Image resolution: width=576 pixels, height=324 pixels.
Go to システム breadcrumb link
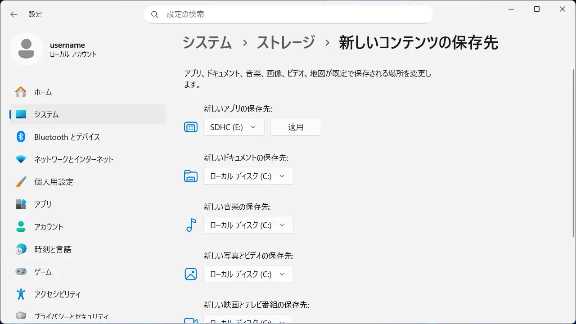pos(207,43)
